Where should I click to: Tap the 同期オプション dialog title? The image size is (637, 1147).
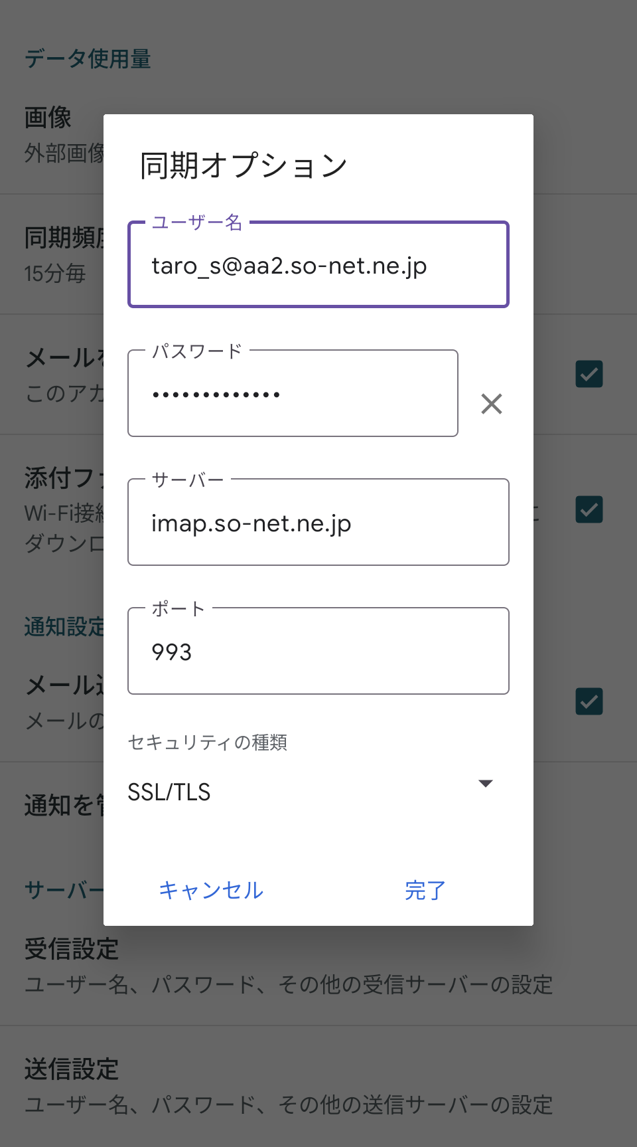244,165
